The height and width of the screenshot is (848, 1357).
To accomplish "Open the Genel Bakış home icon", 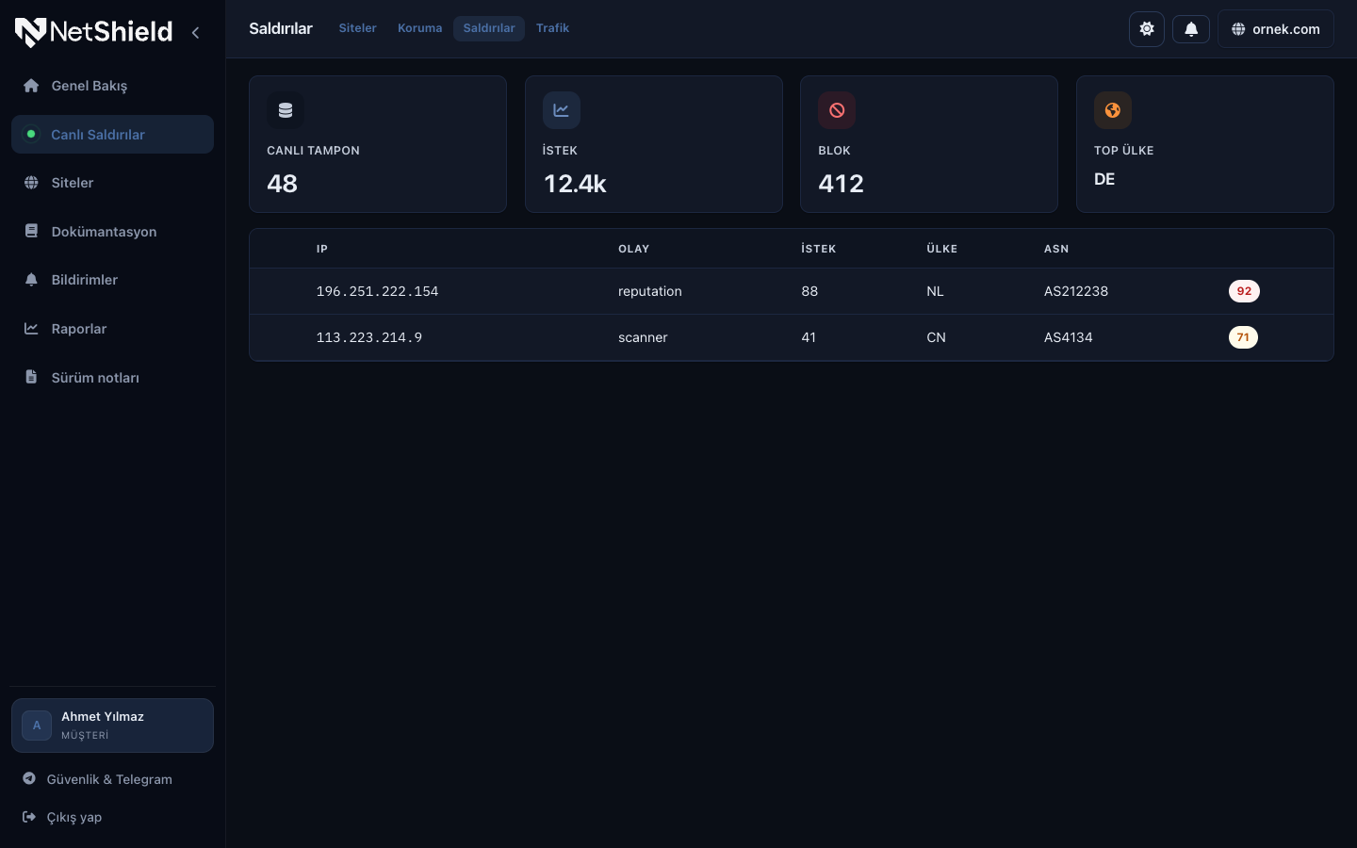I will pyautogui.click(x=31, y=86).
